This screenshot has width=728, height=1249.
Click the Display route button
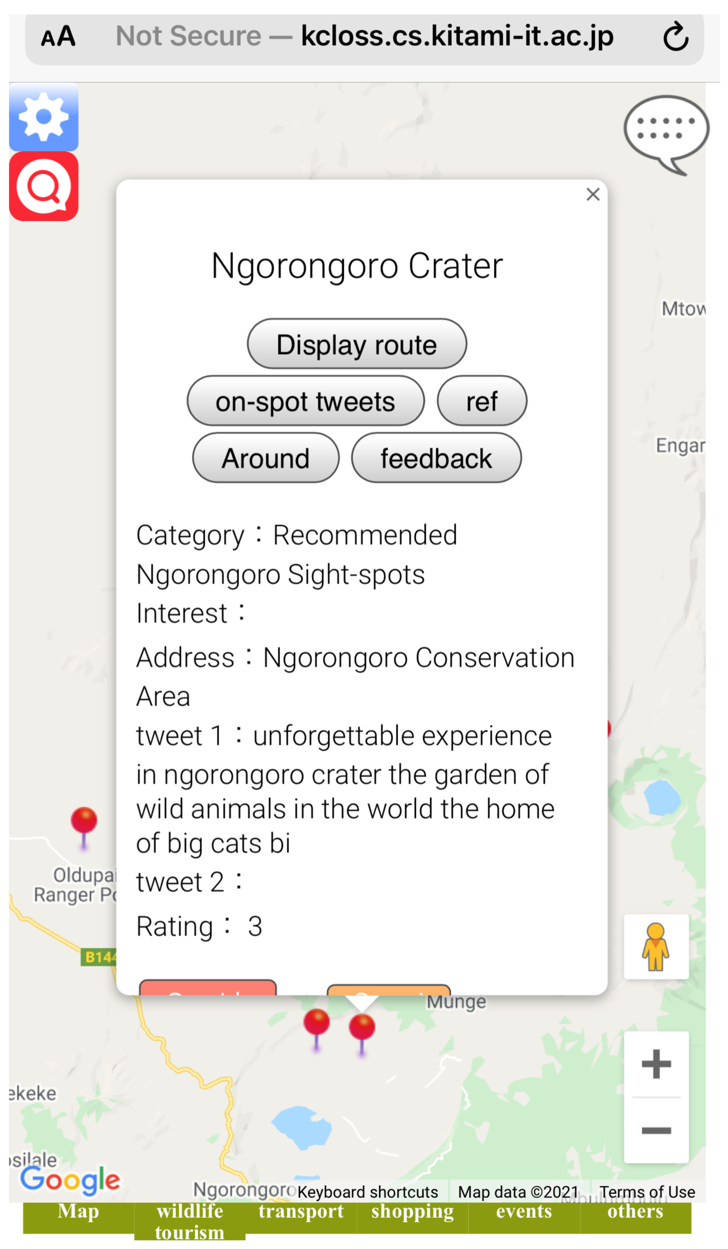(x=357, y=344)
